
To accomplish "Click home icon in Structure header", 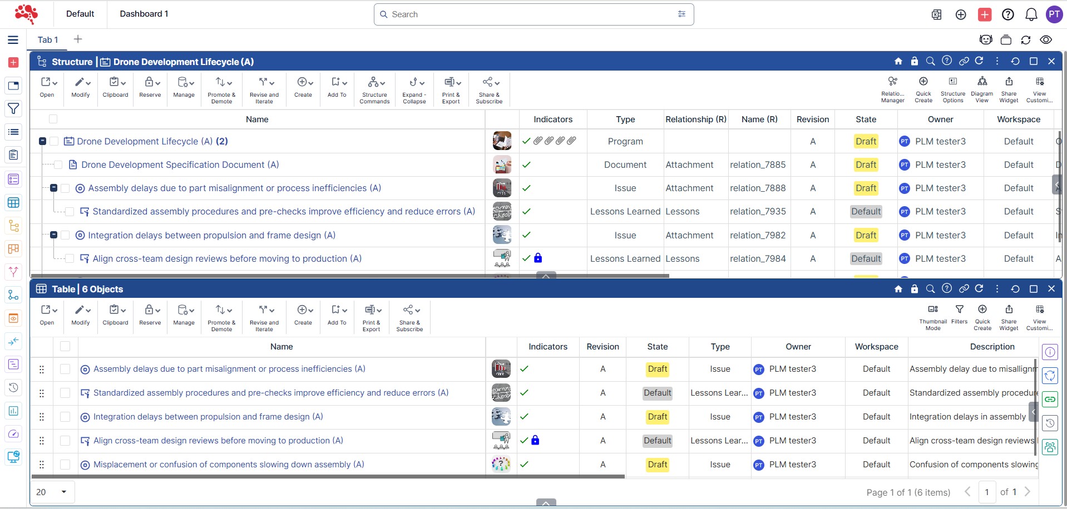I will (898, 61).
